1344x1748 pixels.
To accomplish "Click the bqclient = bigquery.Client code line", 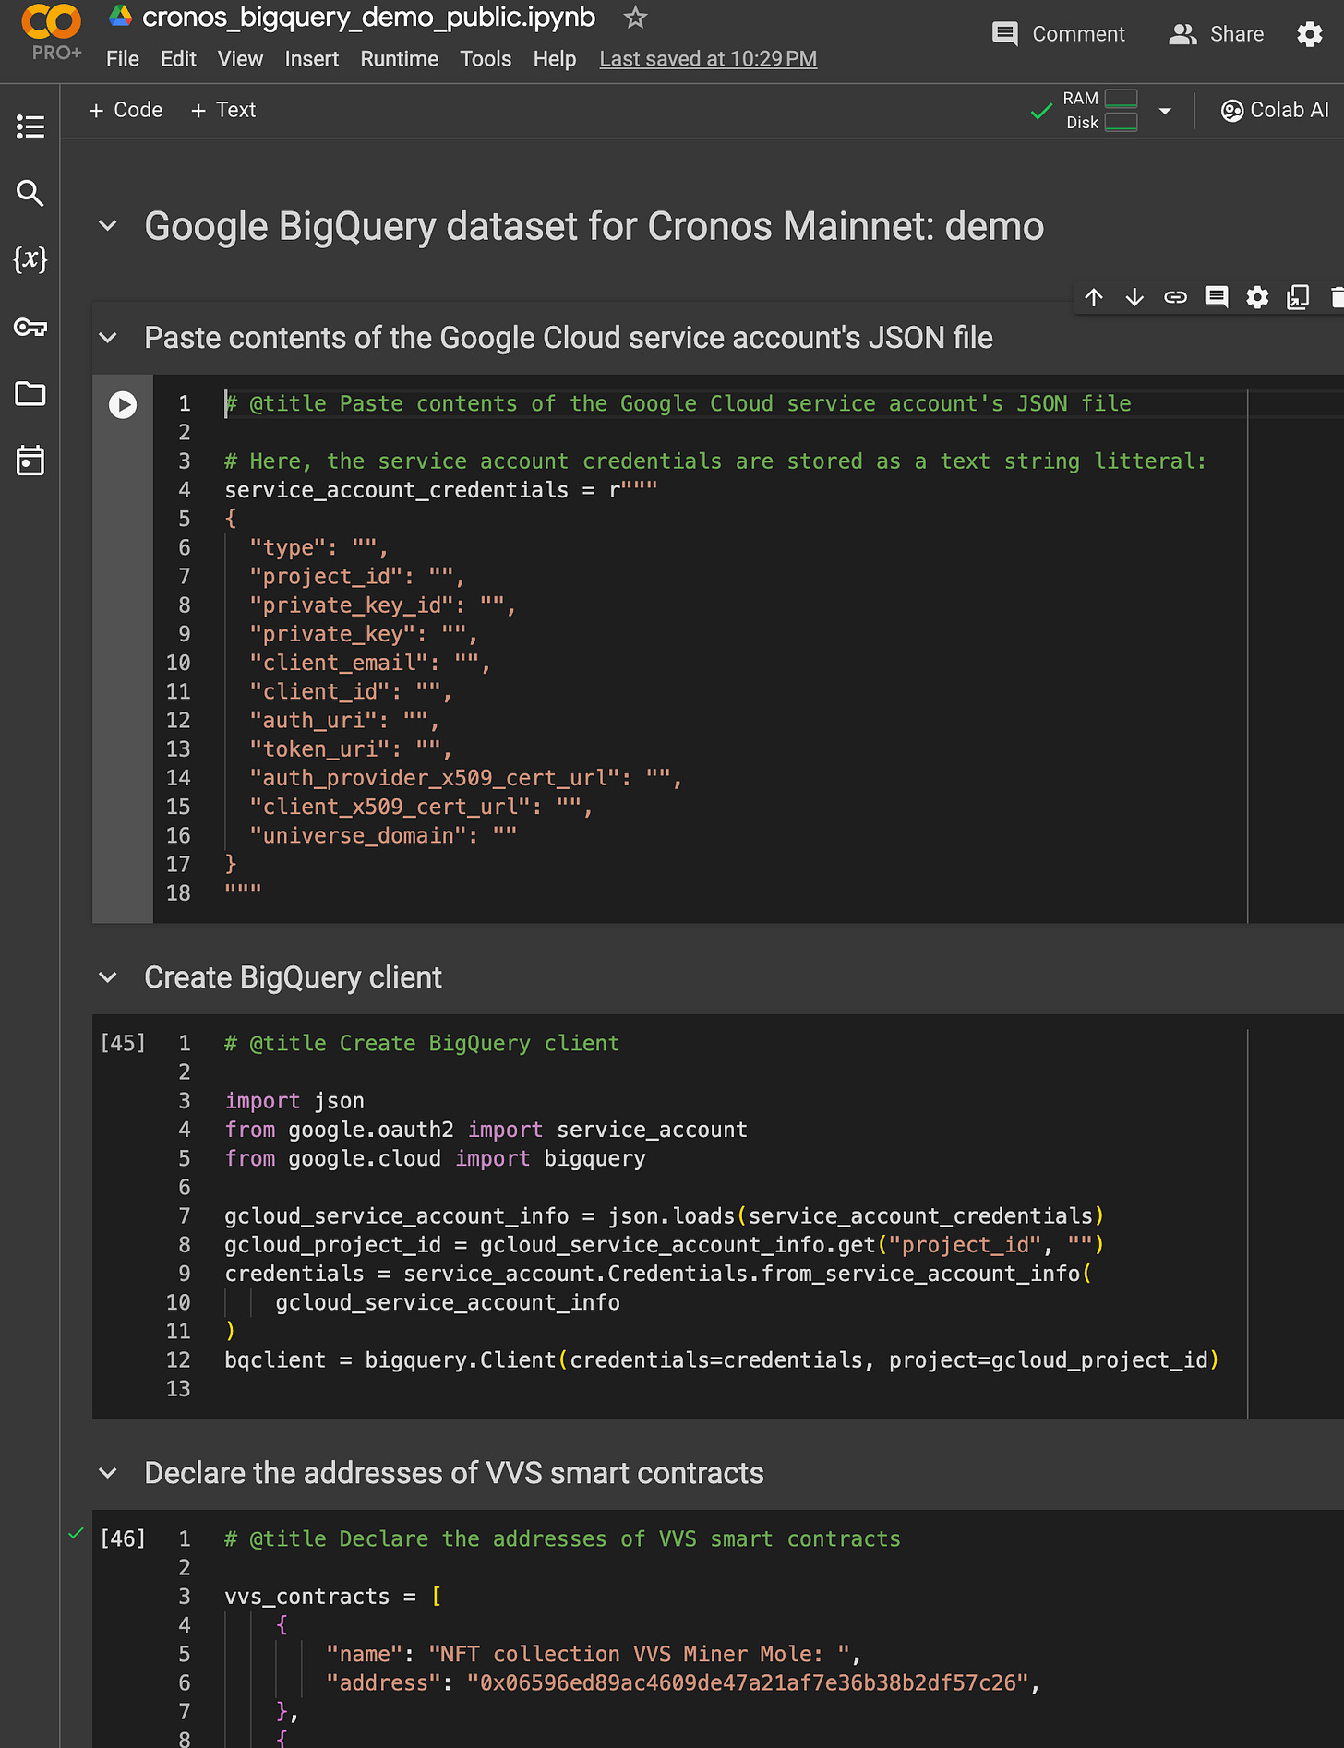I will 721,1360.
